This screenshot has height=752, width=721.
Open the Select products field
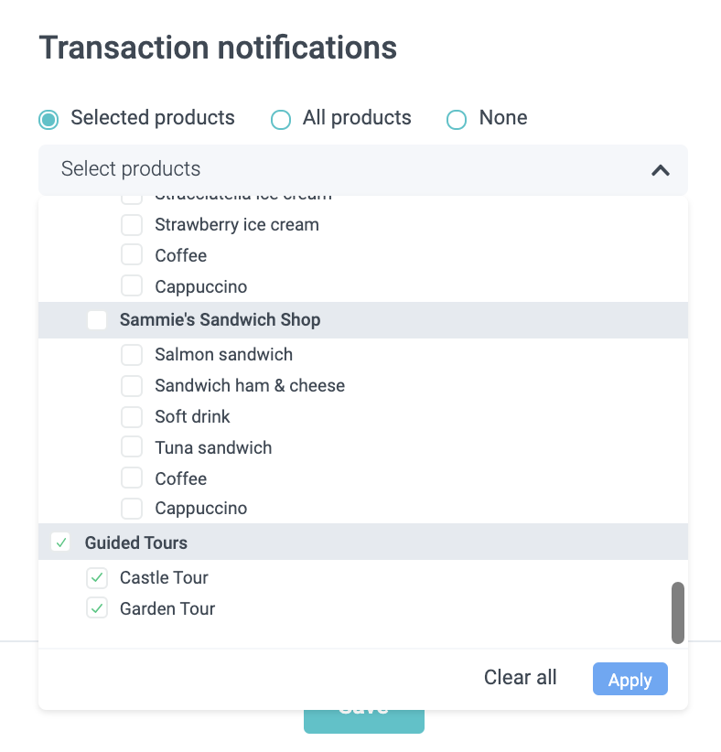point(348,170)
